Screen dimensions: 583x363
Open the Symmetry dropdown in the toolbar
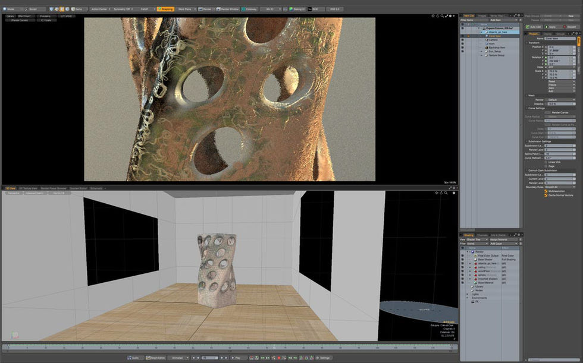pos(123,9)
